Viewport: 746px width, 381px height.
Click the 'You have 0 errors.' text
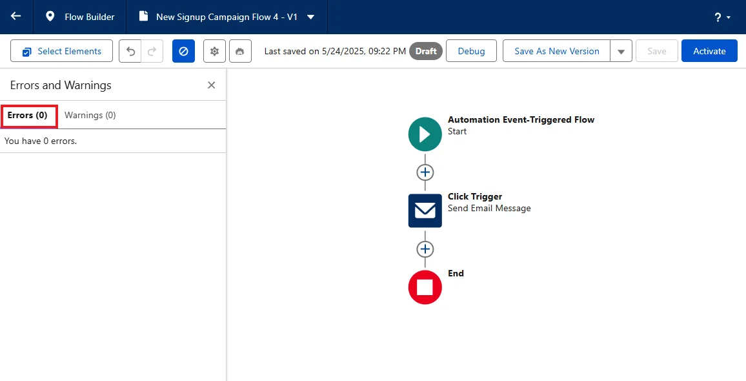coord(41,141)
